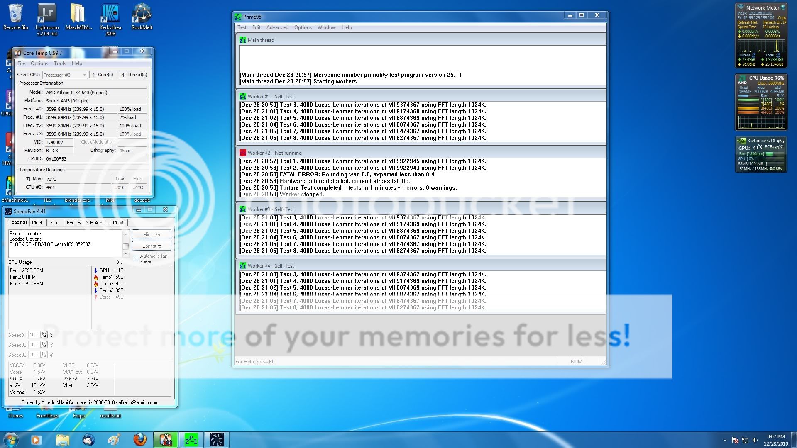This screenshot has height=448, width=797.
Task: Click the Worker #2 red stopped icon
Action: click(x=243, y=153)
